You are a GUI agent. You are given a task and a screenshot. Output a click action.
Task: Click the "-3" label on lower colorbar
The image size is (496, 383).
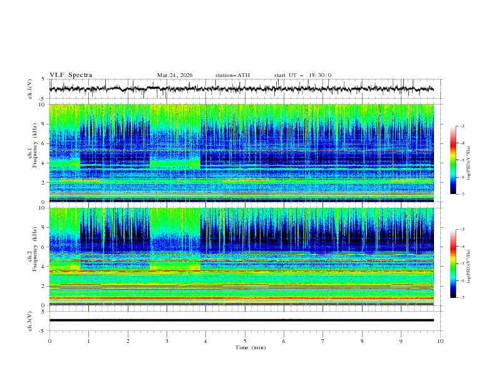click(x=462, y=230)
